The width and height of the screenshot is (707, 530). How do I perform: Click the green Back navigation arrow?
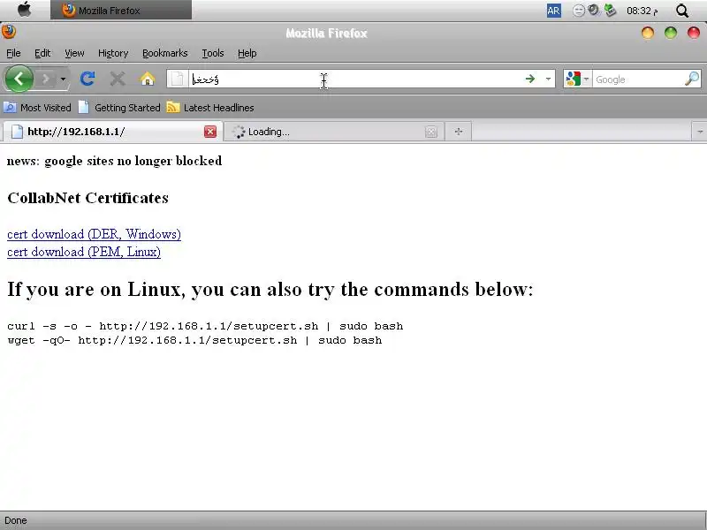coord(19,79)
